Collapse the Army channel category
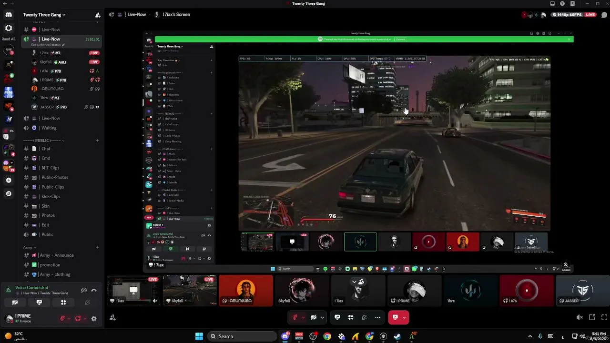Viewport: 610px width, 343px height. coord(29,247)
